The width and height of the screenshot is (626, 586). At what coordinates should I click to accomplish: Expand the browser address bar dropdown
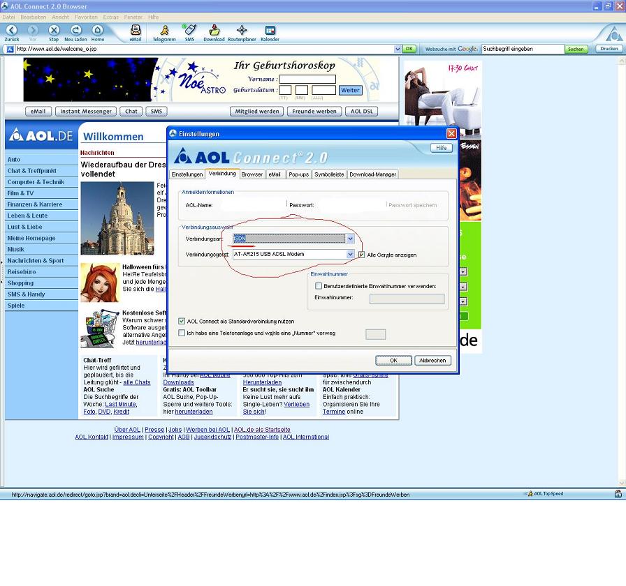(398, 49)
